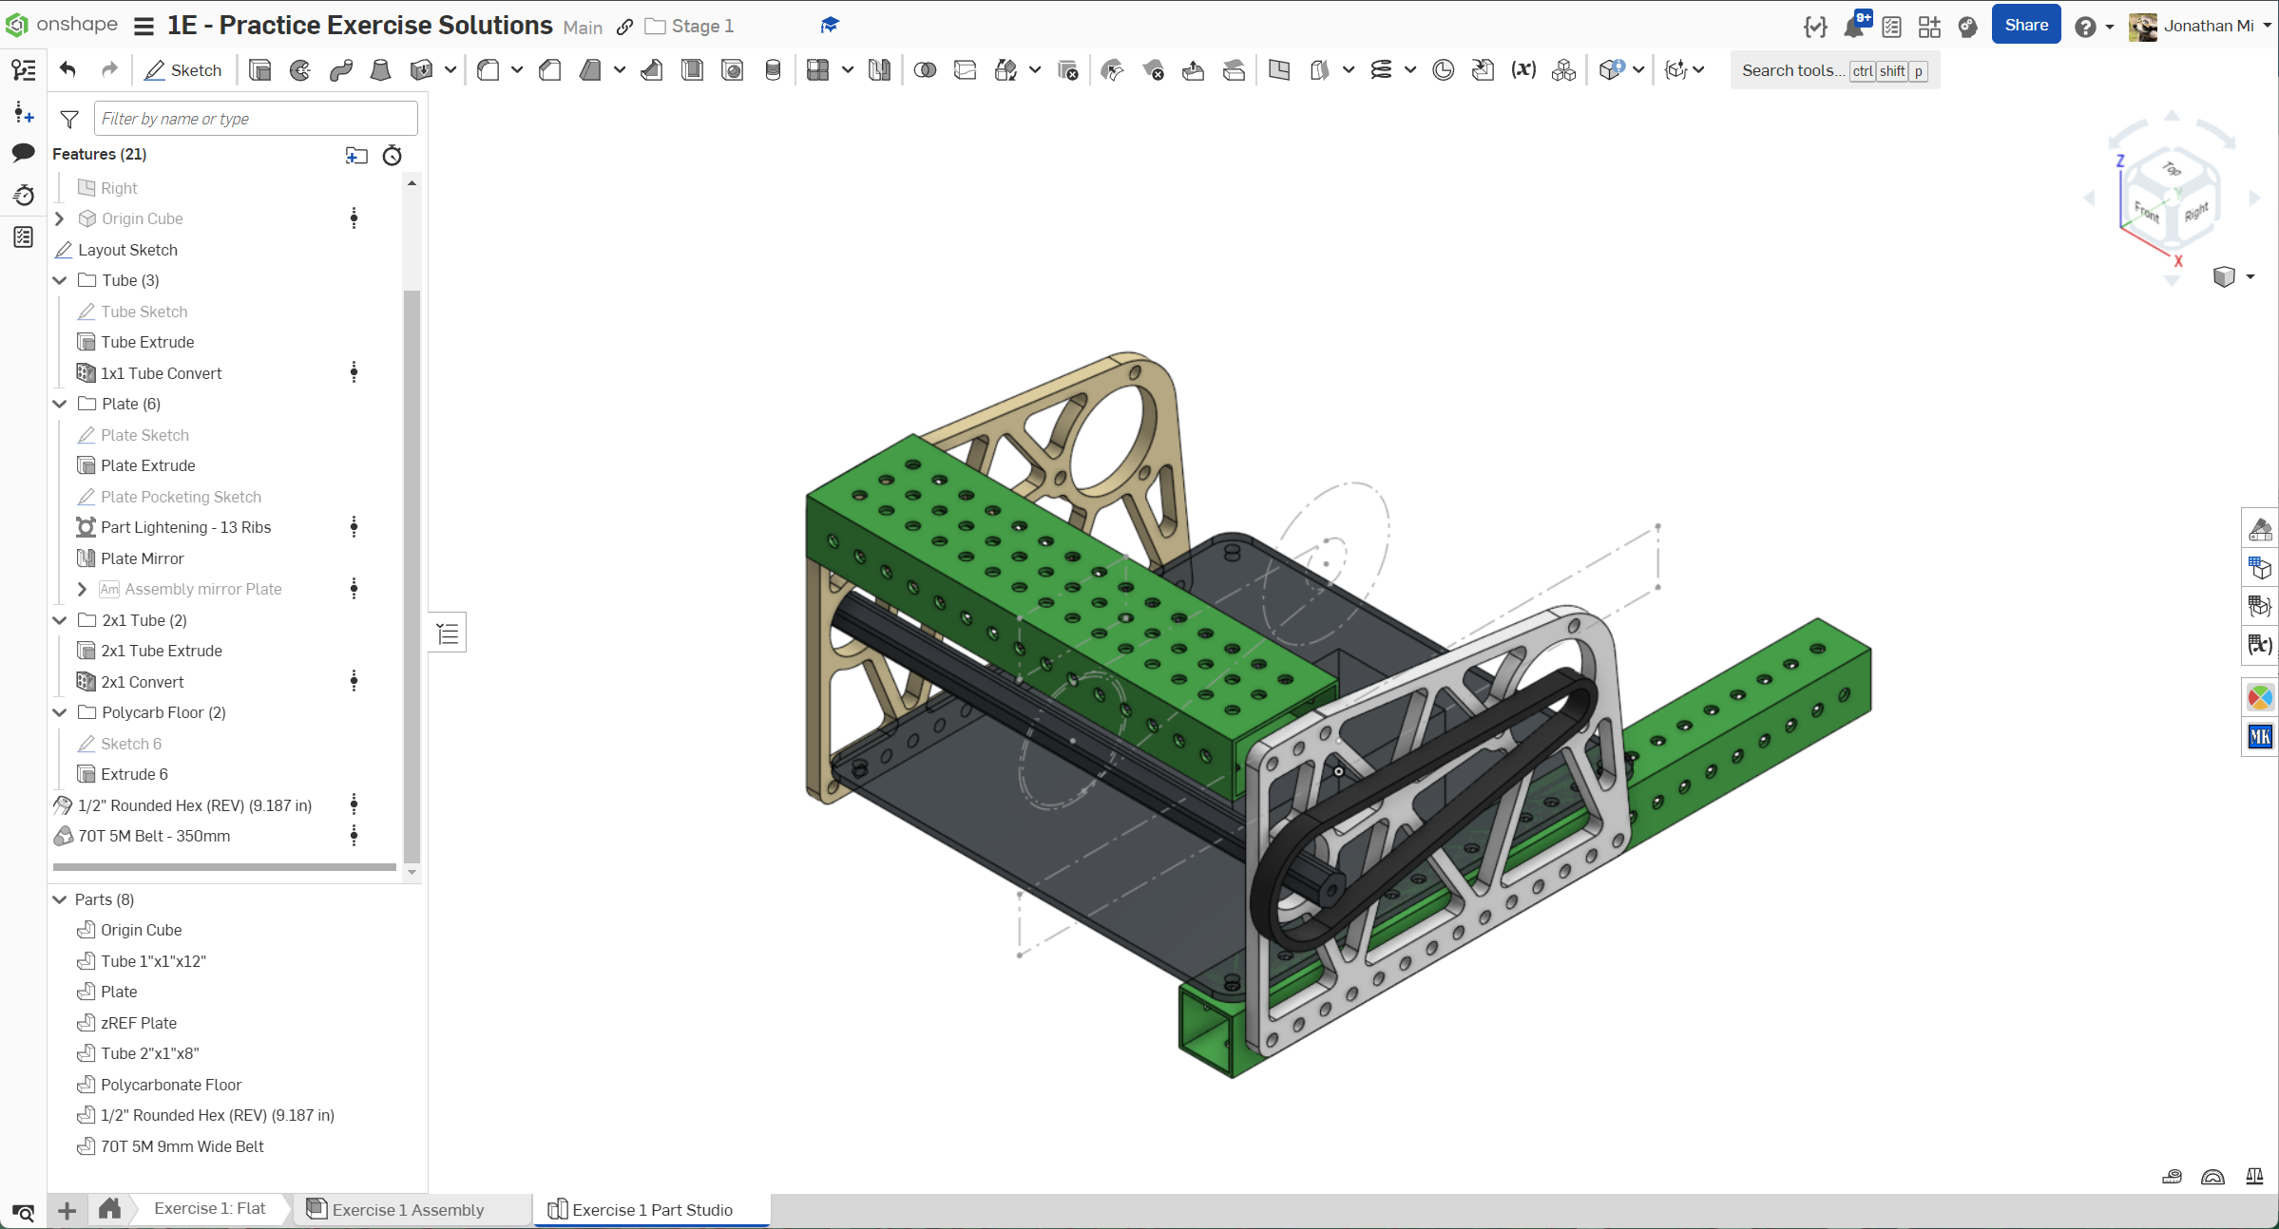Click the Loft tool icon
The width and height of the screenshot is (2279, 1229).
point(380,70)
